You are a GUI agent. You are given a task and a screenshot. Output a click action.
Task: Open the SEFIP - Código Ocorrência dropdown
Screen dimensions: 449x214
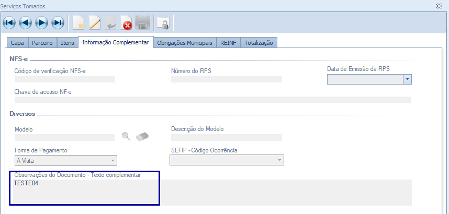[279, 160]
